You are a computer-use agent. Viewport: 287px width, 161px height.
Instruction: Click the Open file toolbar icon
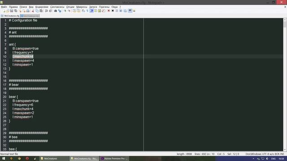coord(8,11)
